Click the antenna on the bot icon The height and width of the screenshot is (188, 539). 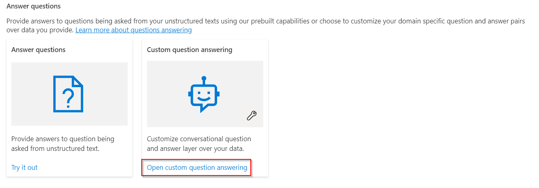coord(204,79)
